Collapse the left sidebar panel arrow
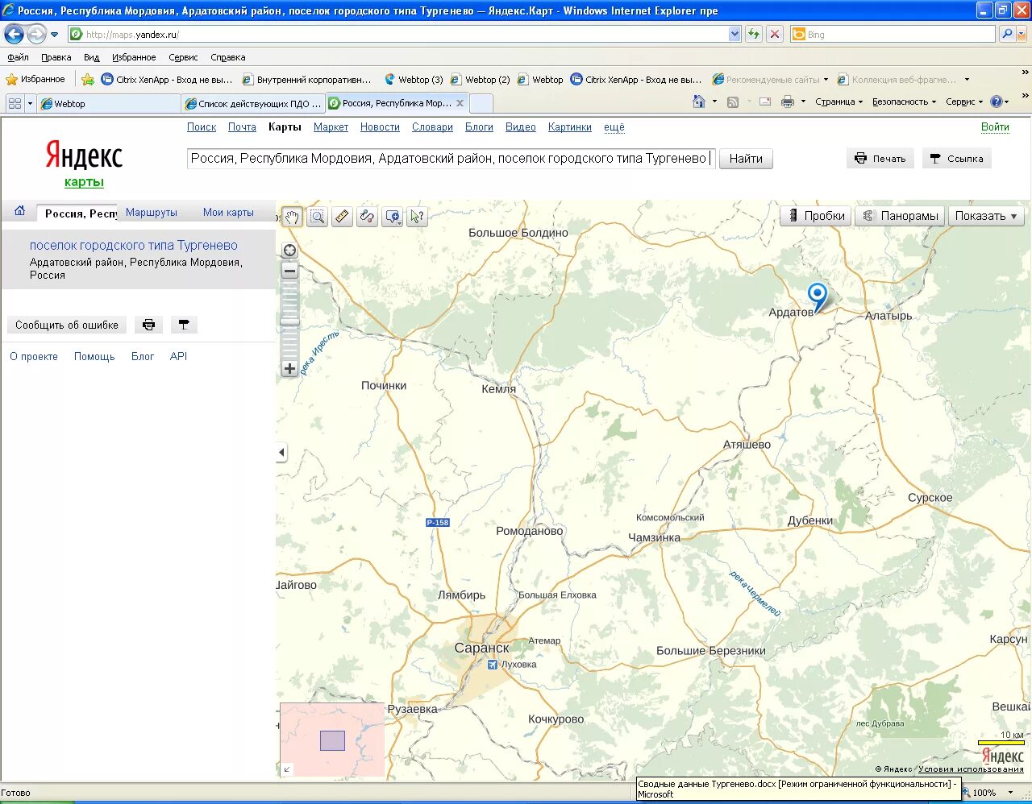The image size is (1032, 804). coord(281,452)
